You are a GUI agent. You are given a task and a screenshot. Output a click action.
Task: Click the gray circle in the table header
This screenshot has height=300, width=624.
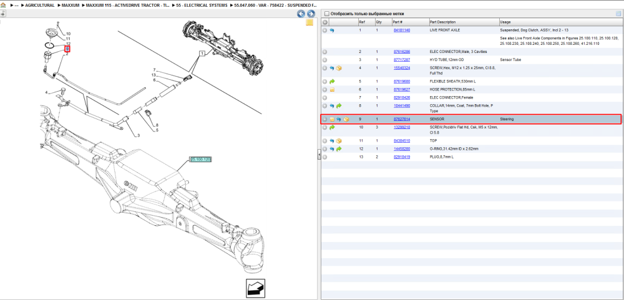click(x=324, y=22)
